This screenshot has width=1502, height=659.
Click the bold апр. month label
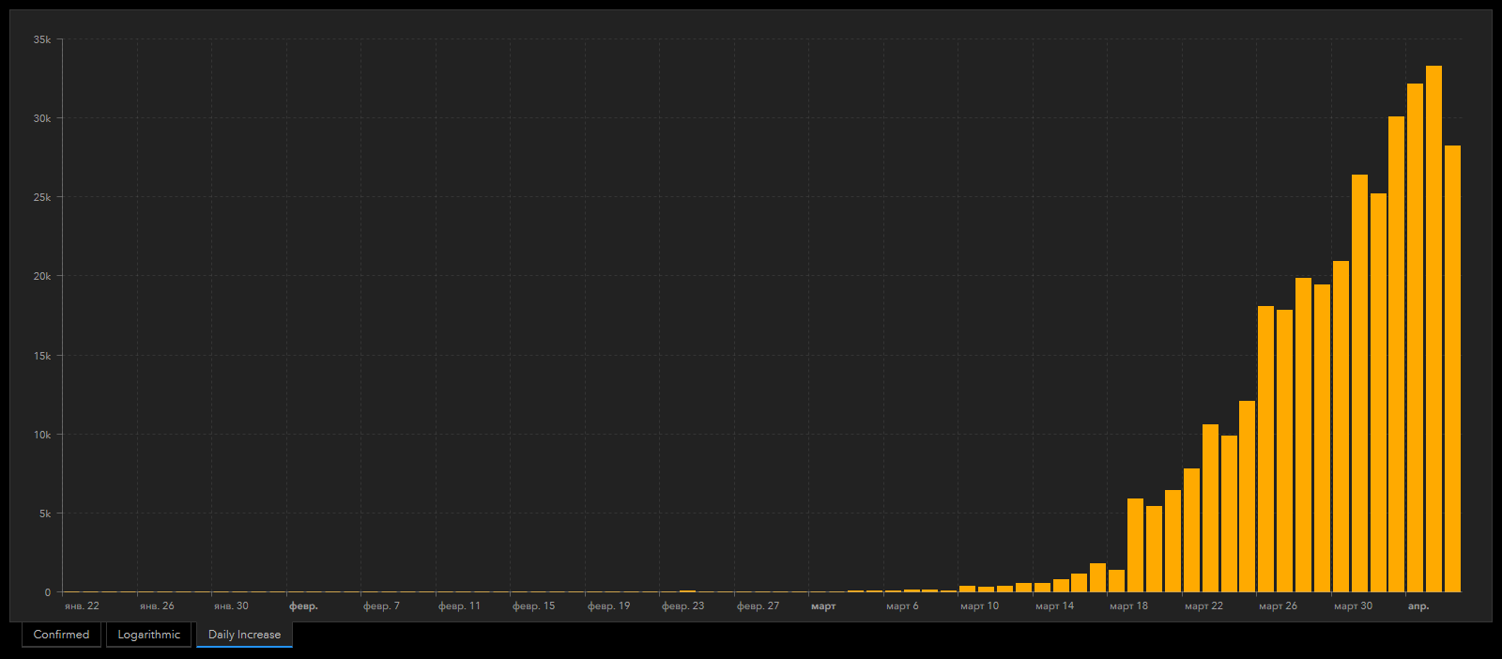tap(1418, 606)
